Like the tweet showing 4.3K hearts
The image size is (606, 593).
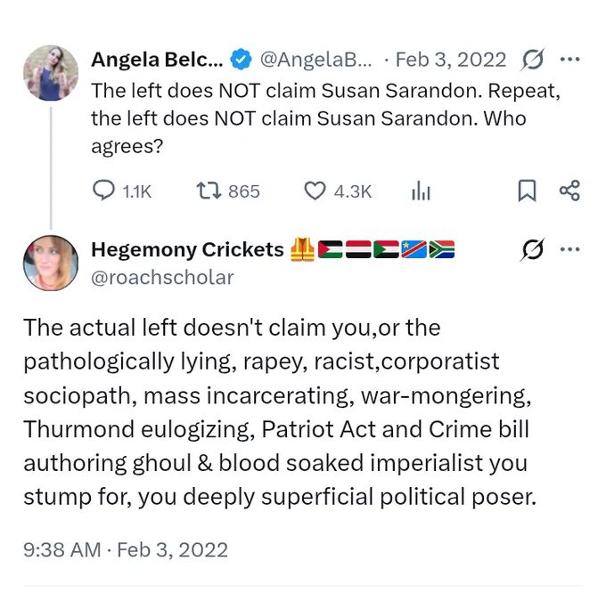pyautogui.click(x=338, y=191)
